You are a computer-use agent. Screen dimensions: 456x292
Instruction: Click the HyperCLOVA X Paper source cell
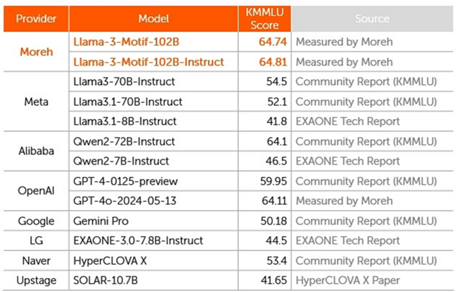point(348,280)
